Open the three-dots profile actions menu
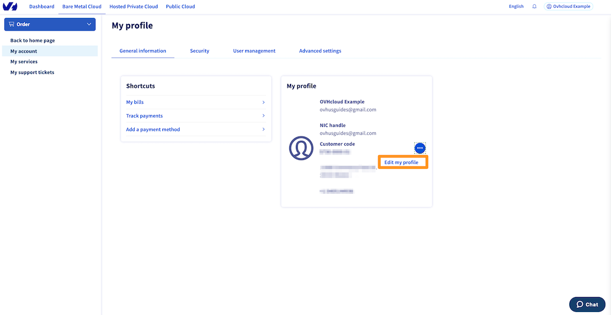The width and height of the screenshot is (611, 315). tap(419, 148)
